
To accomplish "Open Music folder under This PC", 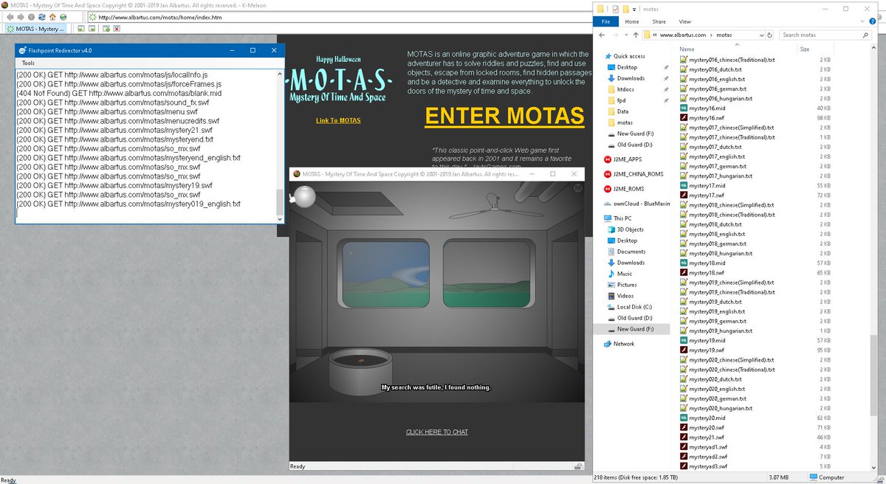I will pyautogui.click(x=625, y=274).
